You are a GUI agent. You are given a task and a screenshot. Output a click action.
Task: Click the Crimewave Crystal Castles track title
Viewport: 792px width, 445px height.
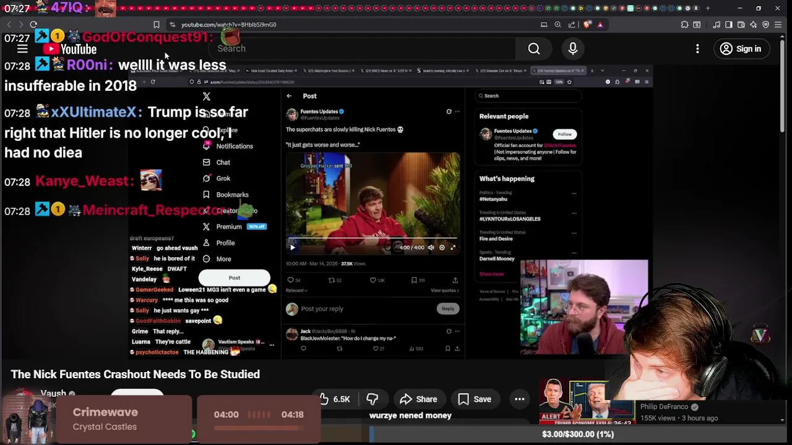coord(105,412)
